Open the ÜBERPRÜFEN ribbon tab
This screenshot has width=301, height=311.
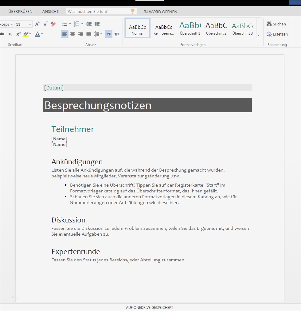[x=20, y=11]
